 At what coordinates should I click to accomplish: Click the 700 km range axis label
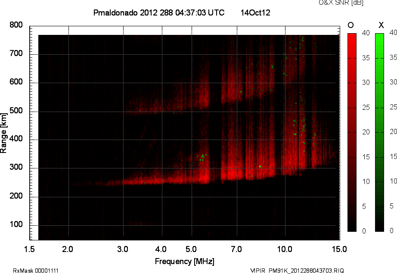pyautogui.click(x=16, y=53)
